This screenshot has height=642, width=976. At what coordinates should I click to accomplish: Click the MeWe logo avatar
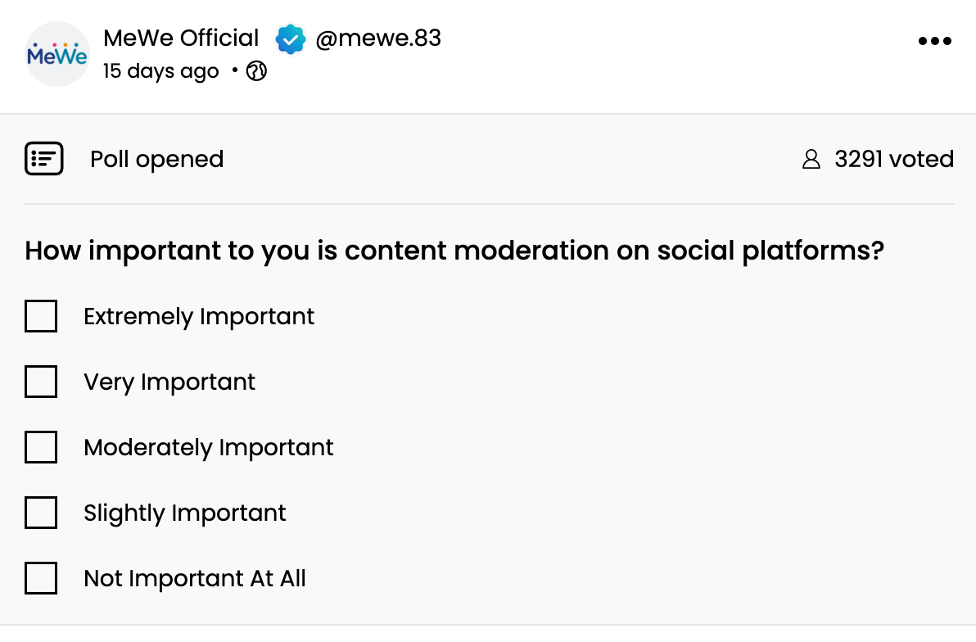coord(57,54)
